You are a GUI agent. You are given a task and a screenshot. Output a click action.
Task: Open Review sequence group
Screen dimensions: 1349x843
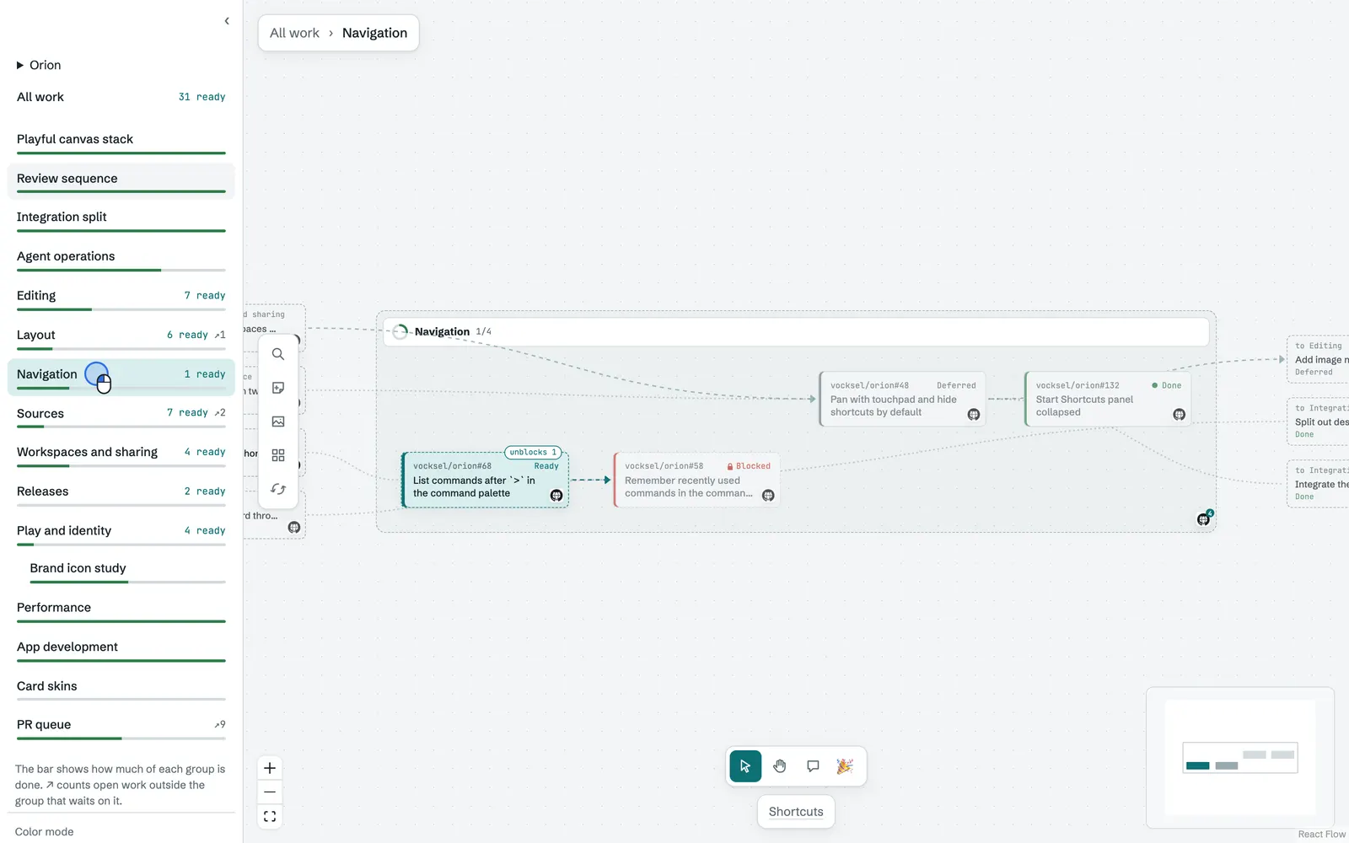pyautogui.click(x=121, y=181)
